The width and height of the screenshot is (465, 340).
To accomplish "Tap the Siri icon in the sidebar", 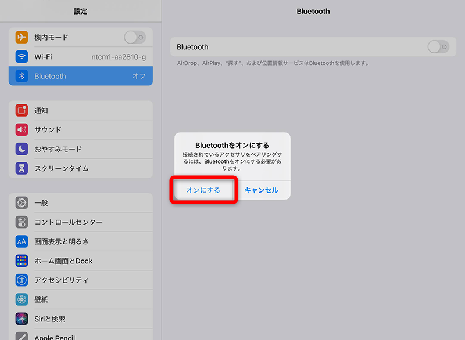I will click(x=22, y=319).
